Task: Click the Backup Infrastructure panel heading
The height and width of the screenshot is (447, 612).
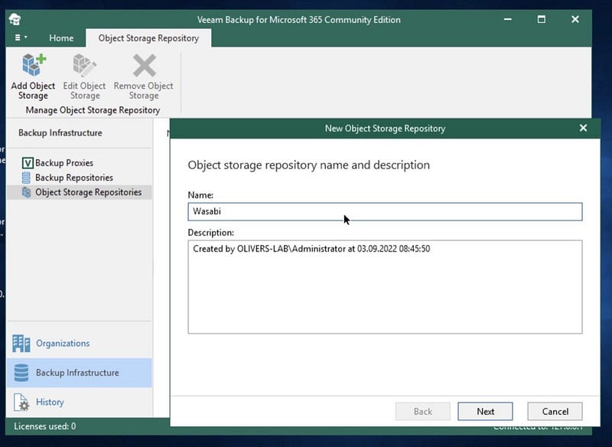Action: pyautogui.click(x=60, y=132)
